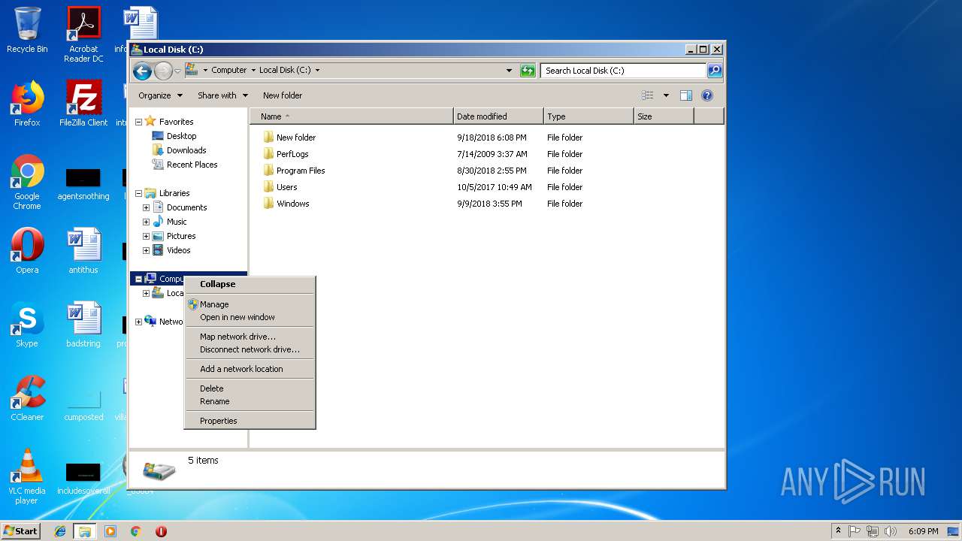Choose Rename in the context menu
The width and height of the screenshot is (962, 541).
250,401
